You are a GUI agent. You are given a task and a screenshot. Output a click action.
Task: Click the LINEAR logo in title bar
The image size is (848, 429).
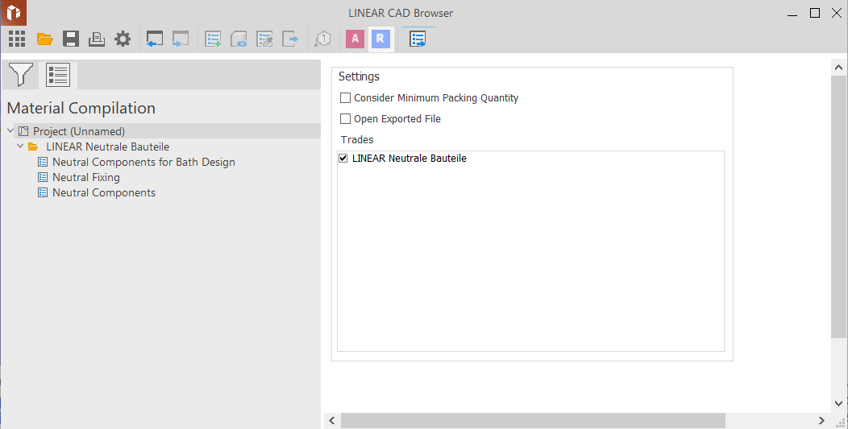tap(14, 13)
